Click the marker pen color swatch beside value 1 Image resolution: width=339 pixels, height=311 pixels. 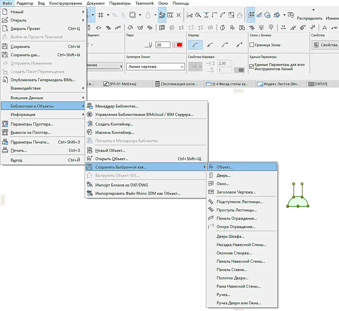pos(239,70)
